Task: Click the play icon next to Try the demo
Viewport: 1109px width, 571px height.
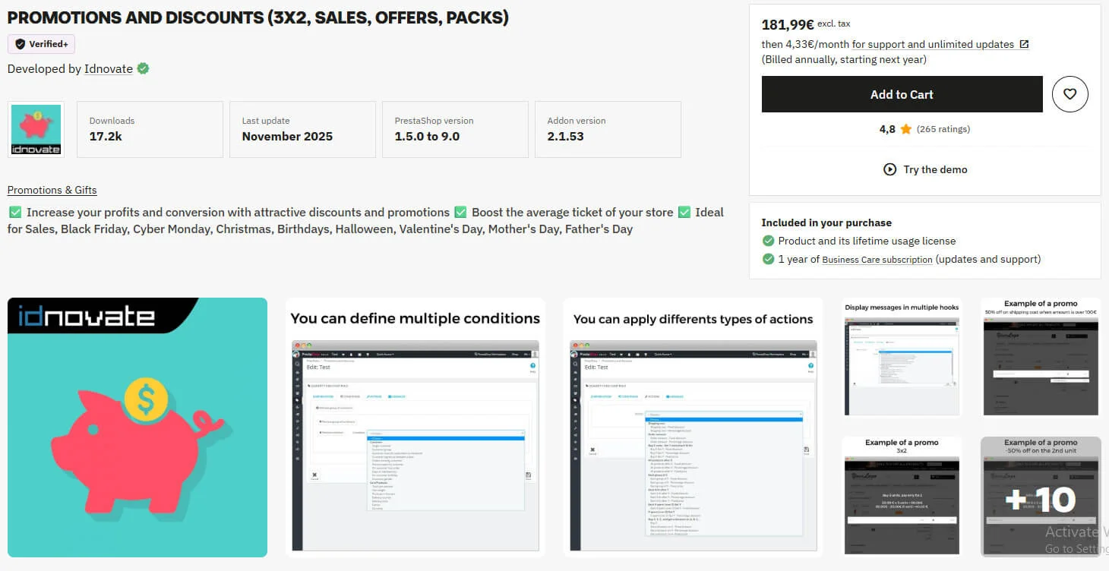Action: tap(889, 169)
